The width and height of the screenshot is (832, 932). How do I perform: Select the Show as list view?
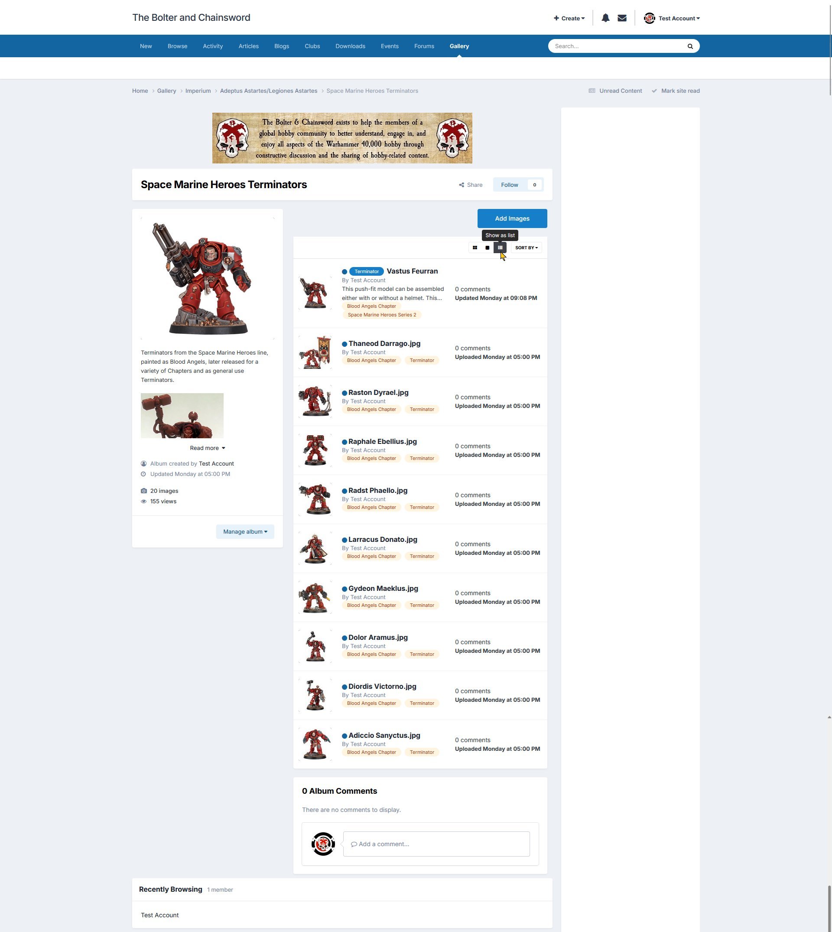click(500, 248)
